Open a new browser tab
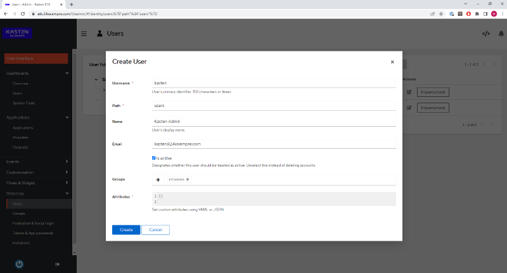507x273 pixels. tap(72, 4)
